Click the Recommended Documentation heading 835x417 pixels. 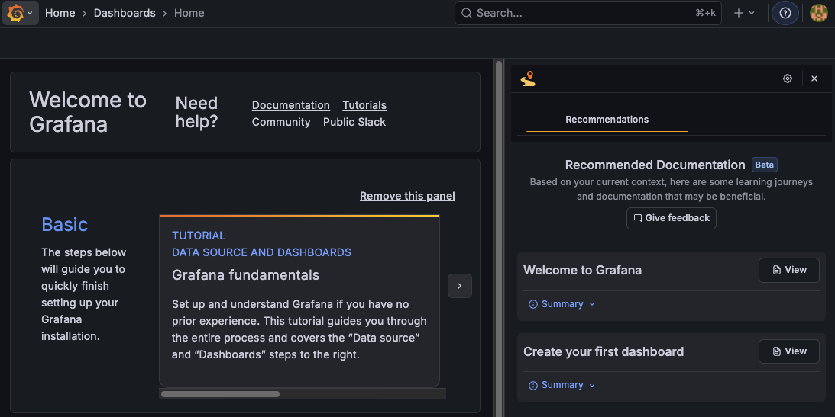(x=655, y=165)
